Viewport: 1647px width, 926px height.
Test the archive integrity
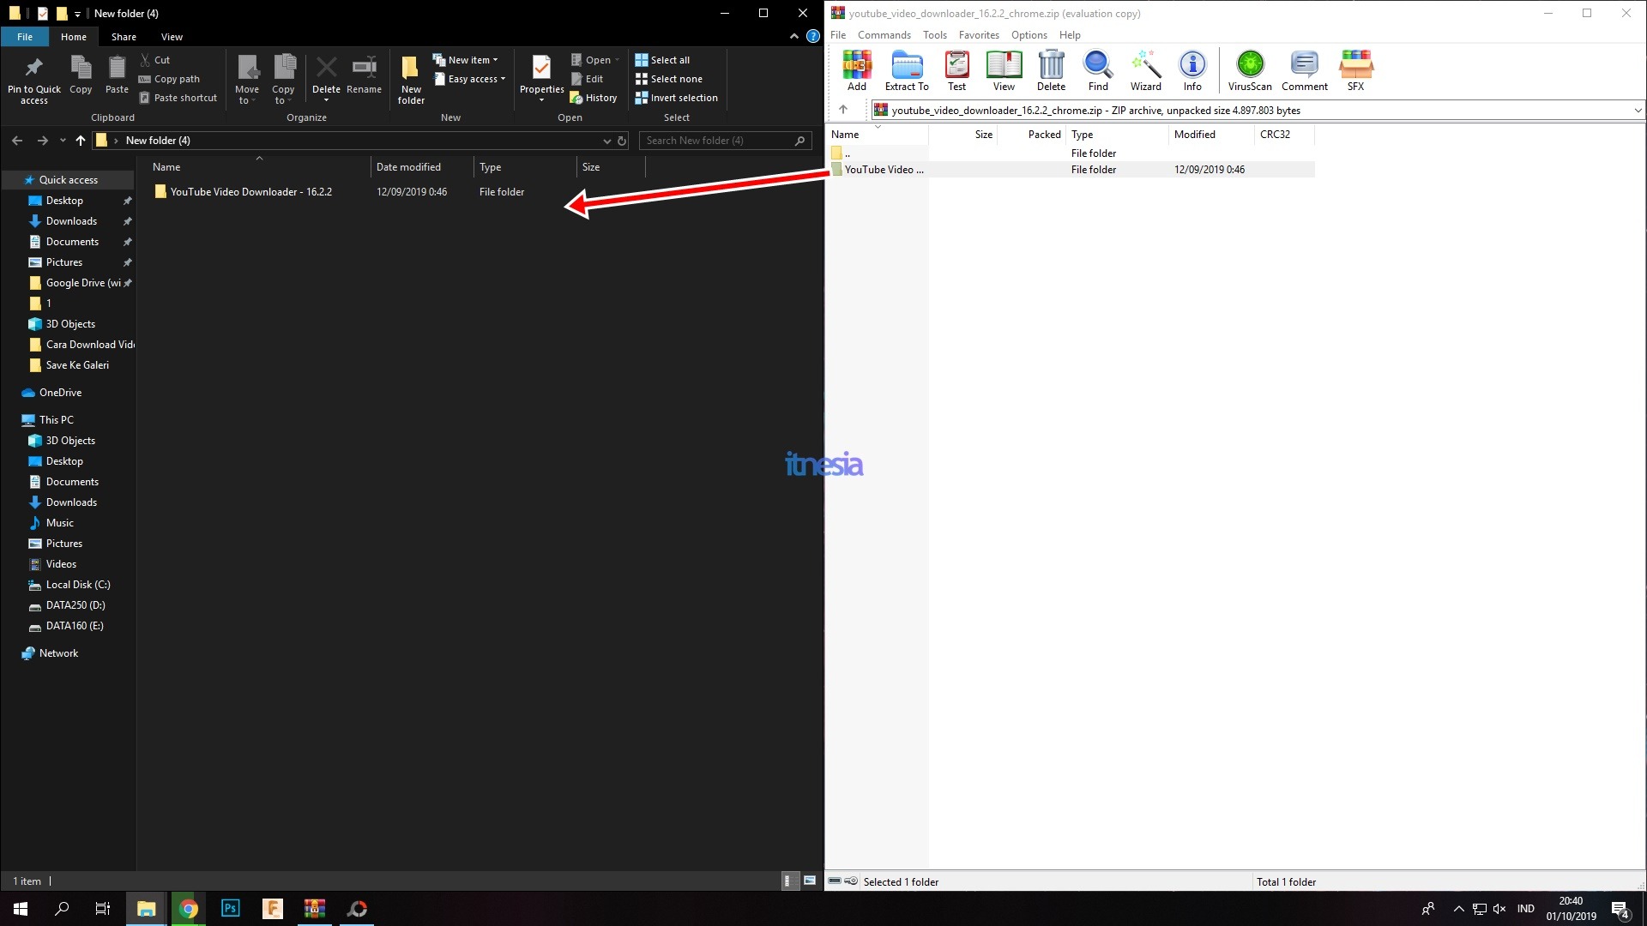click(956, 71)
